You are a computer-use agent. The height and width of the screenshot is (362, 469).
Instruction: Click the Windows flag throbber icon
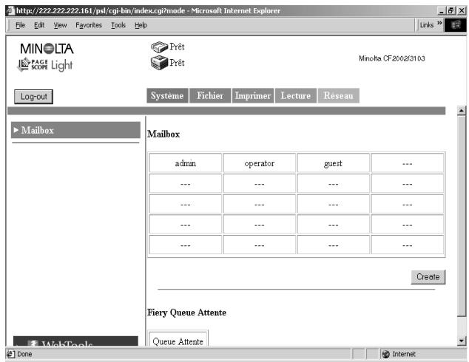pyautogui.click(x=456, y=25)
